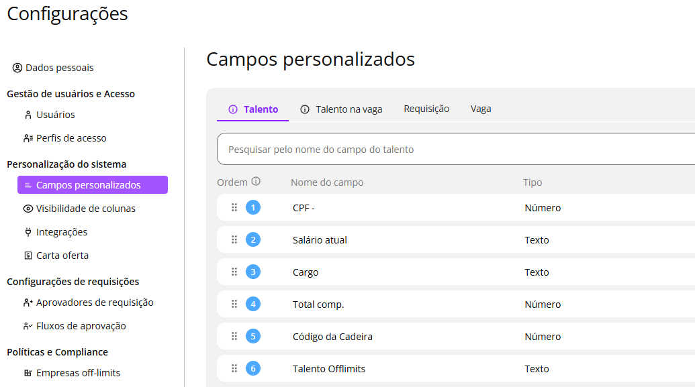
Task: Open Visibilidade de colunas settings
Action: click(x=85, y=209)
